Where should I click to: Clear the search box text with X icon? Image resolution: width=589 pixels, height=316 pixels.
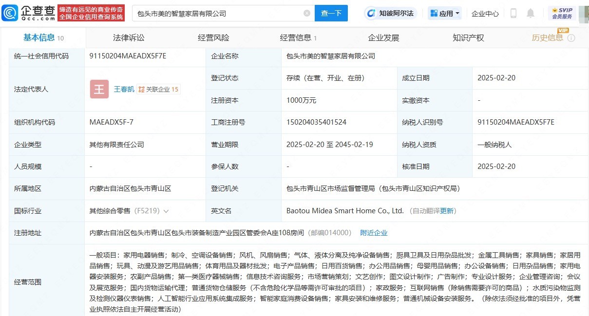(307, 14)
